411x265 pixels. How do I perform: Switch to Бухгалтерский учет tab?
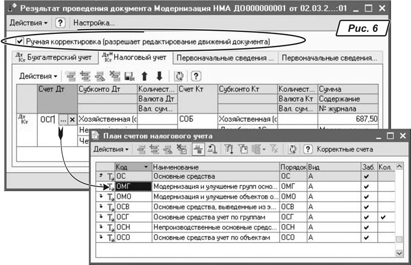(x=54, y=59)
